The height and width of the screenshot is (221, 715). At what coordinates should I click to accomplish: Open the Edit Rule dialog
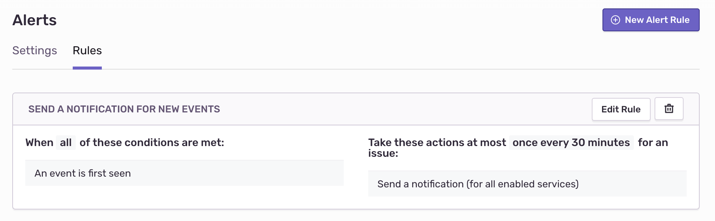(620, 109)
